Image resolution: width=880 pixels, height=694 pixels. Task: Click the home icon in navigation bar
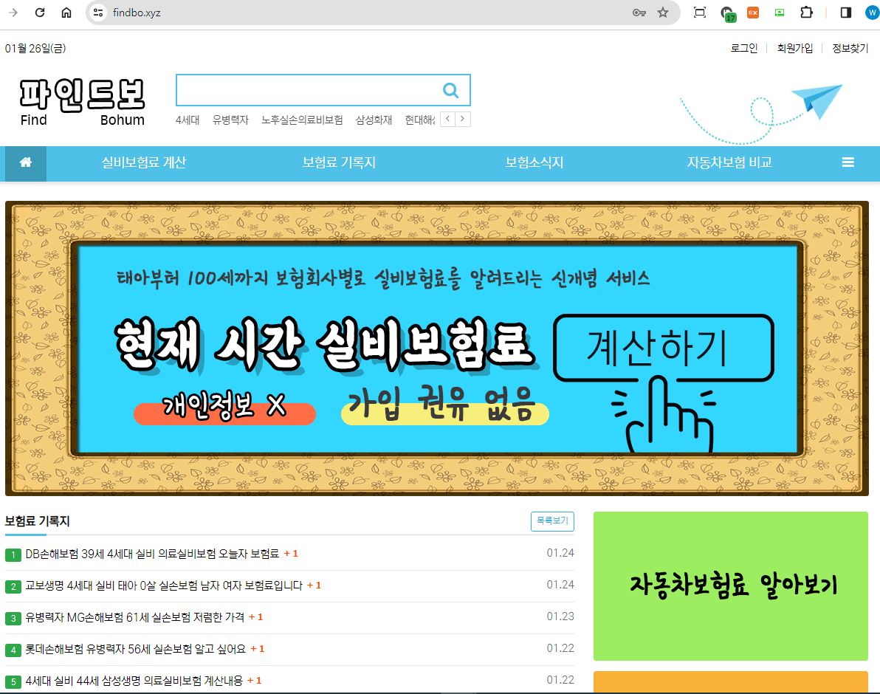[26, 163]
